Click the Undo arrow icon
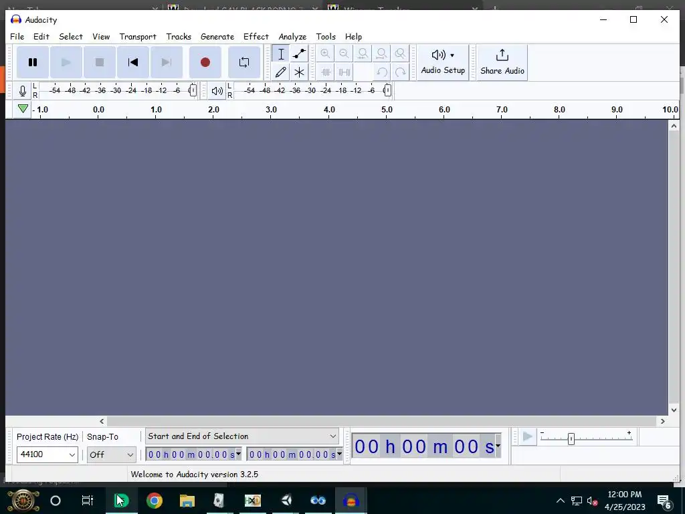Screen dimensions: 685x514 click(382, 72)
